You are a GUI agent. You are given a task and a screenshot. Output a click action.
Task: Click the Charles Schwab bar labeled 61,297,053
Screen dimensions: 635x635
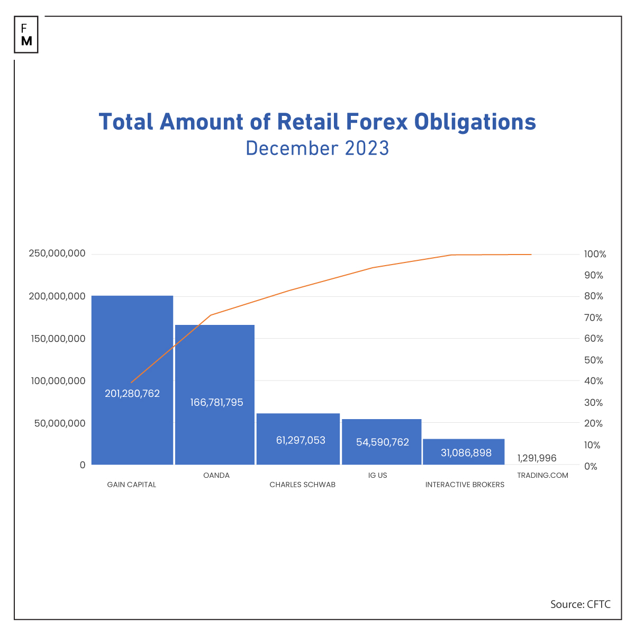(x=298, y=439)
